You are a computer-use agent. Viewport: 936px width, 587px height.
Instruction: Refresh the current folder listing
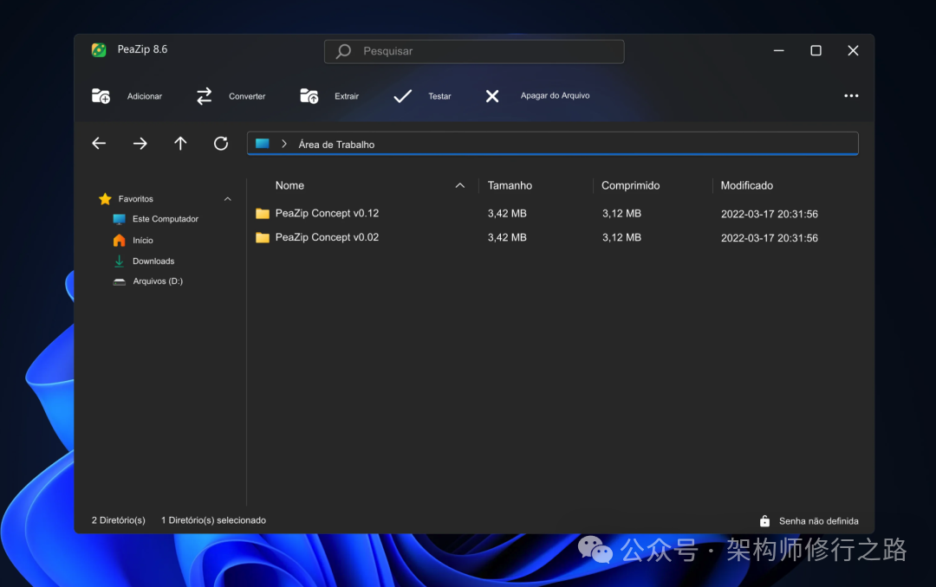pos(221,144)
